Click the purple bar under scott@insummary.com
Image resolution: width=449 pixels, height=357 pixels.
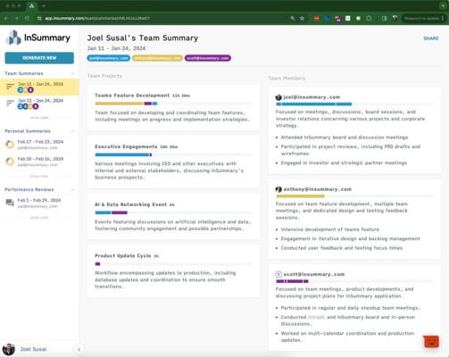click(x=292, y=281)
